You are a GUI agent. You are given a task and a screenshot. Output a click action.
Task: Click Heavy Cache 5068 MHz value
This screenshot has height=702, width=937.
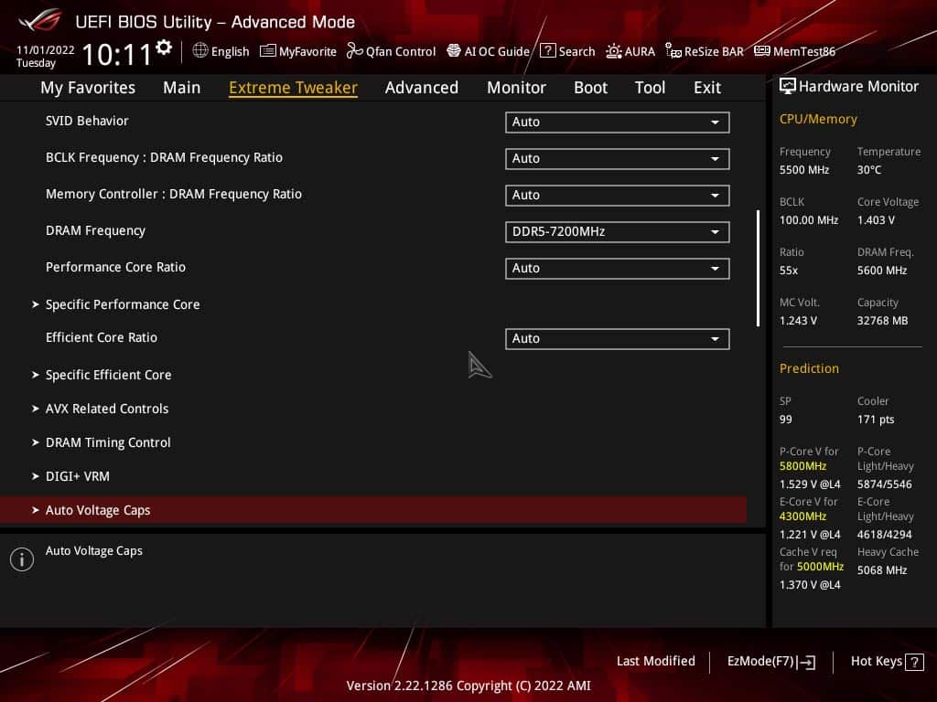tap(882, 570)
